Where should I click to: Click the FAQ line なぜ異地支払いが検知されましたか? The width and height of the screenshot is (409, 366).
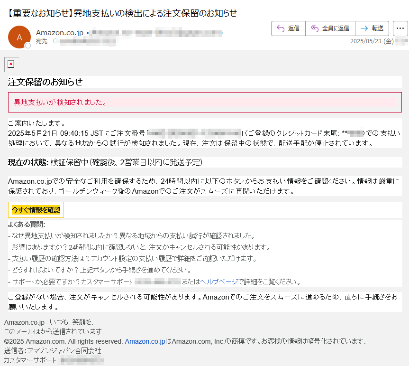[132, 235]
